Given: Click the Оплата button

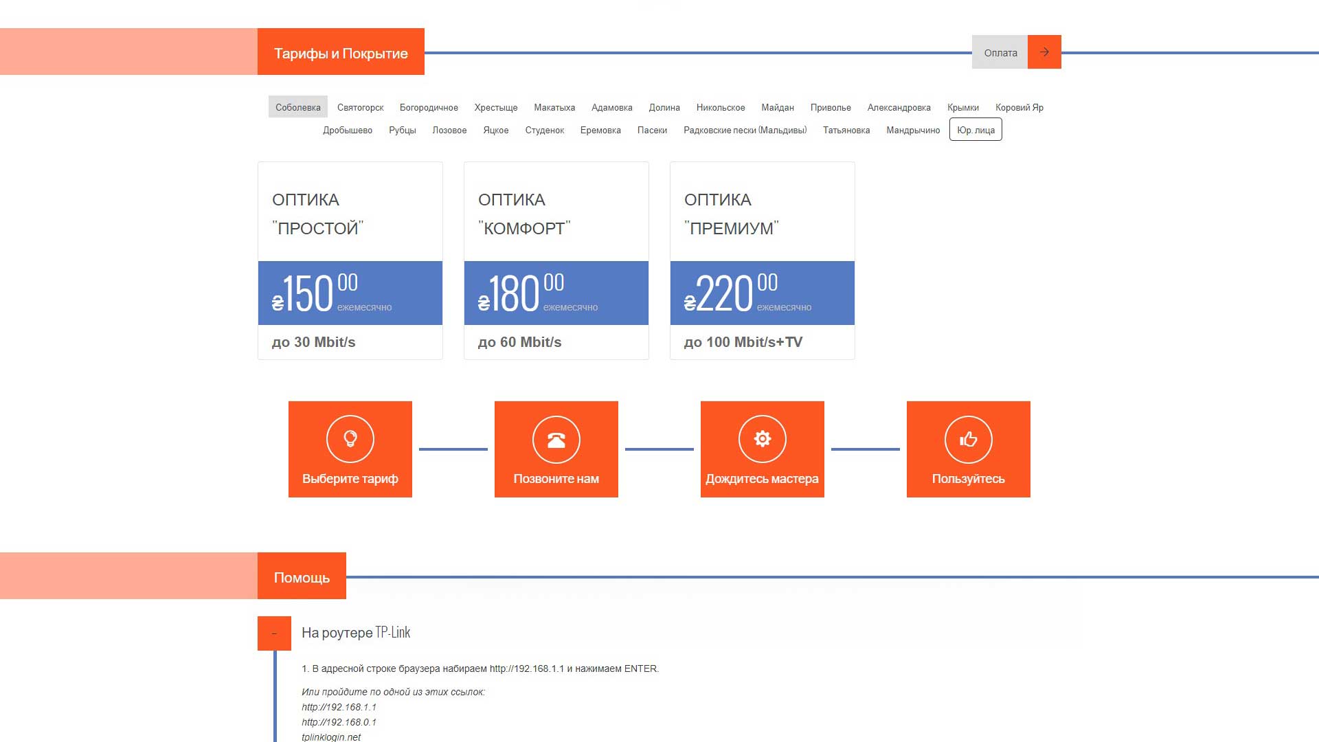Looking at the screenshot, I should (1000, 53).
